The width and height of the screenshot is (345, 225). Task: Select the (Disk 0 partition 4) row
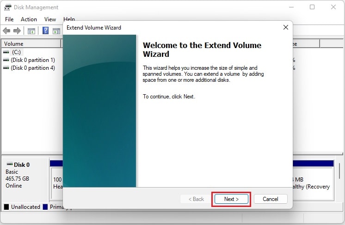[x=33, y=68]
